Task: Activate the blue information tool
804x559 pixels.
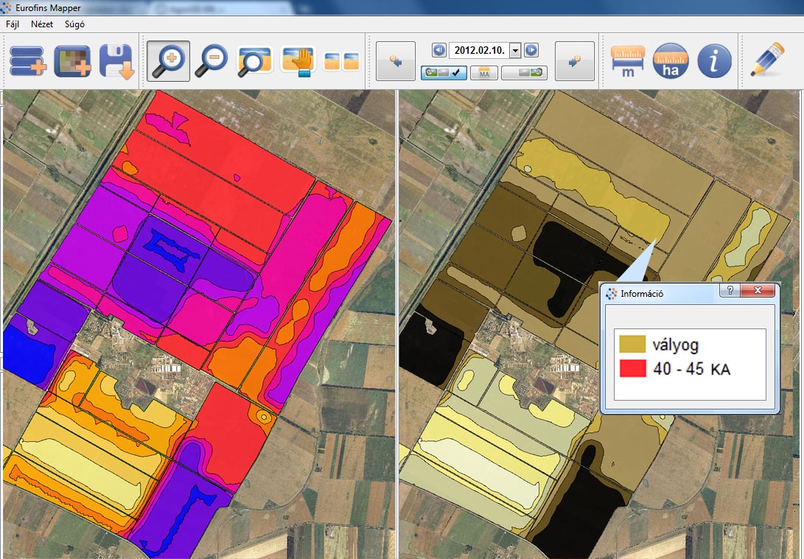Action: pyautogui.click(x=714, y=61)
